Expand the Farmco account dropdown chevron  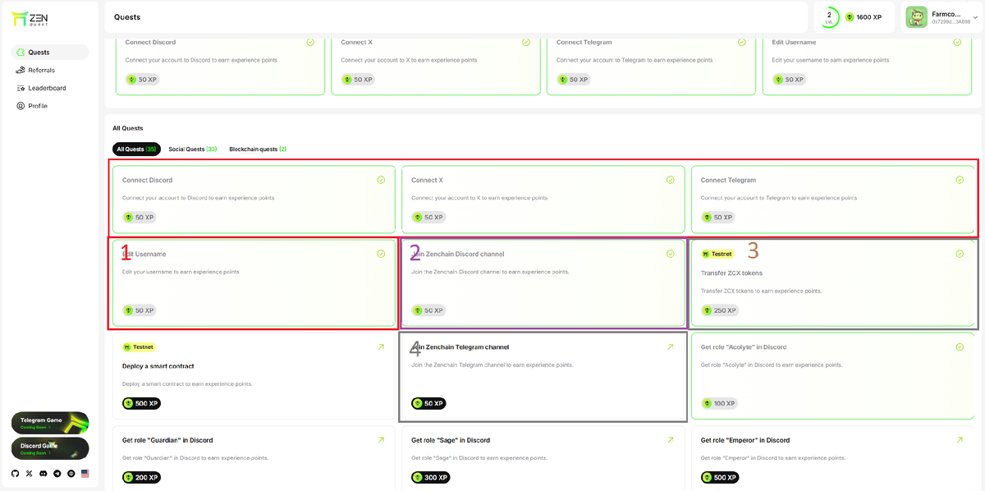pos(975,18)
